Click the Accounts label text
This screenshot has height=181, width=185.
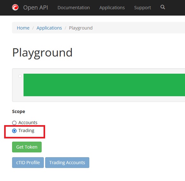pyautogui.click(x=28, y=123)
